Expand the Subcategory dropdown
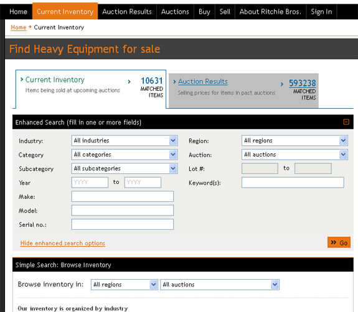 (x=125, y=168)
